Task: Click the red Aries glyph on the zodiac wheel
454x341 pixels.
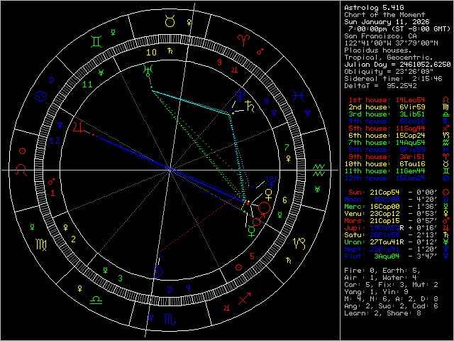Action: click(x=243, y=40)
